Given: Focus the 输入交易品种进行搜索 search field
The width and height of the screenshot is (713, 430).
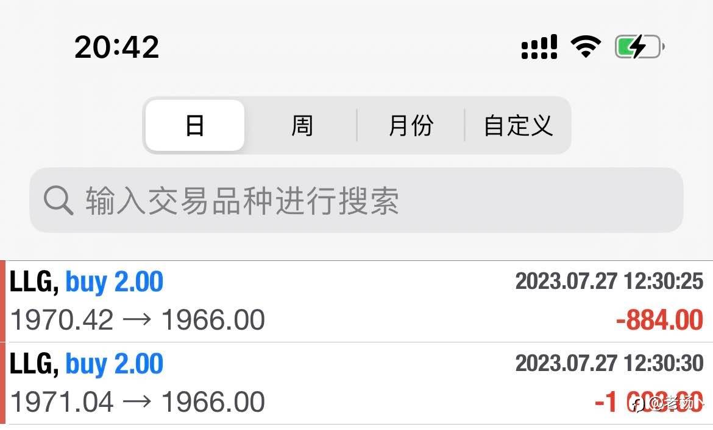Looking at the screenshot, I should click(357, 200).
